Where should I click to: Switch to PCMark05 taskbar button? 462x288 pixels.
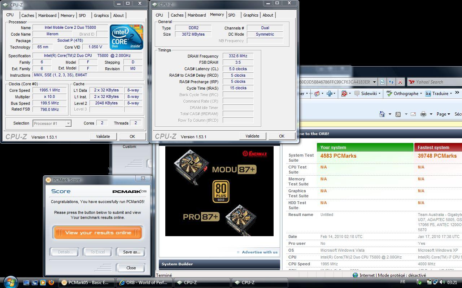pyautogui.click(x=87, y=283)
